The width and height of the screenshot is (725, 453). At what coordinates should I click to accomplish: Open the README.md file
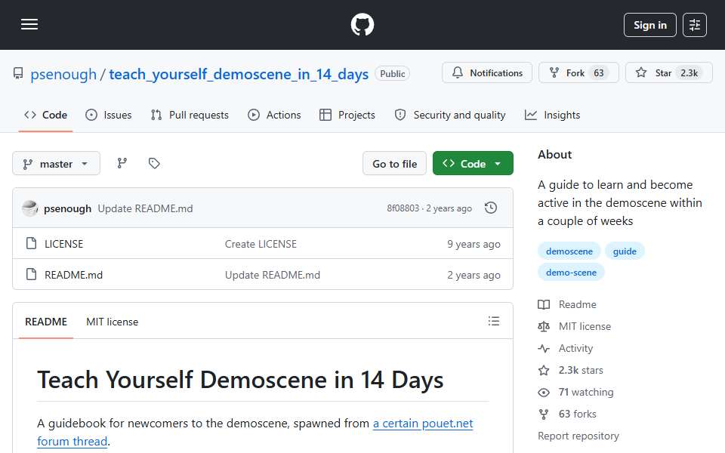click(x=73, y=275)
